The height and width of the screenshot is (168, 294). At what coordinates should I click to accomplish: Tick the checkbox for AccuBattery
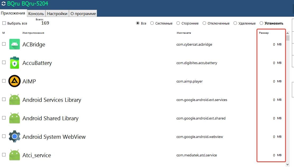coord(4,62)
